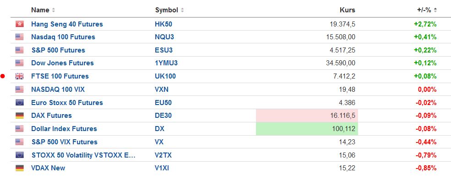Click the US flag beside Nasdaq 100 Futures

click(20, 37)
